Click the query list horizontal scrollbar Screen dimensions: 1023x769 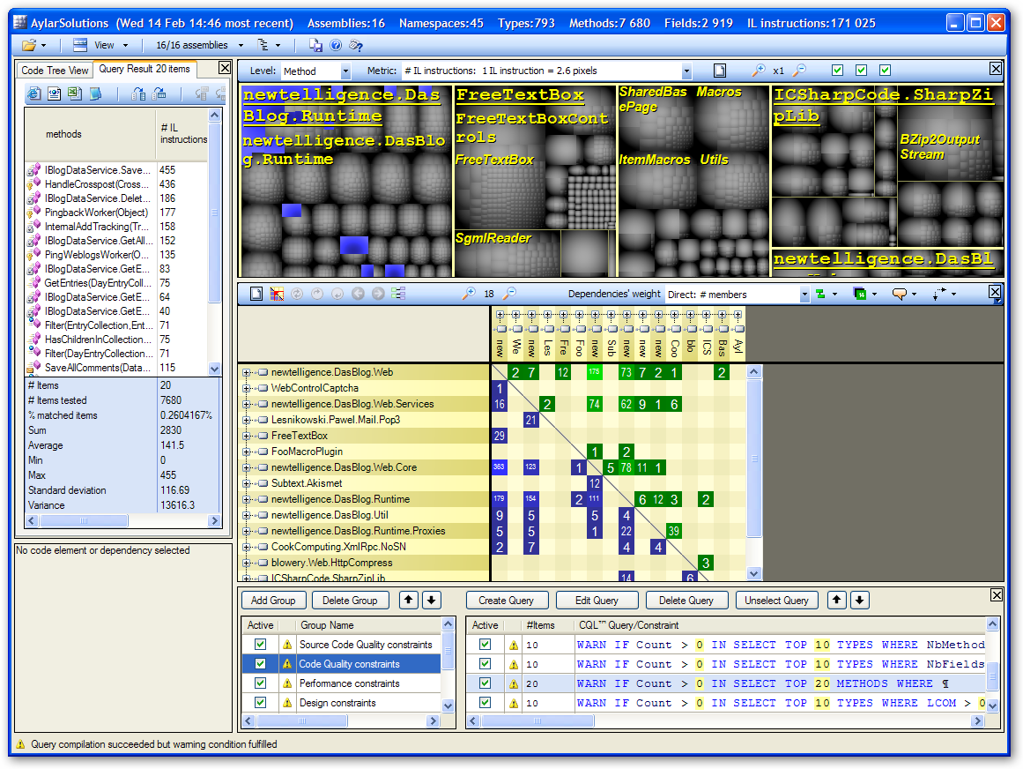[725, 720]
